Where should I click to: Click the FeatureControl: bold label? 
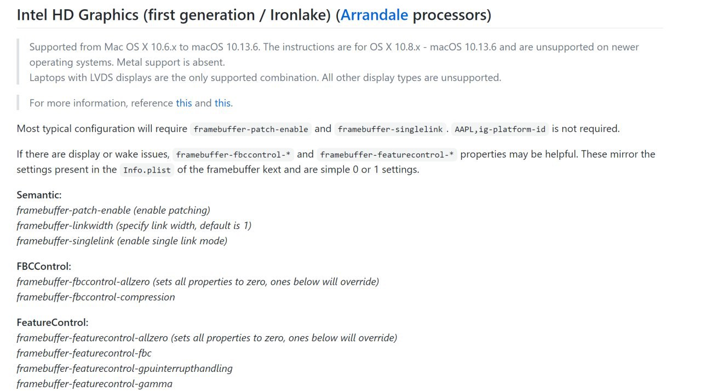(53, 323)
